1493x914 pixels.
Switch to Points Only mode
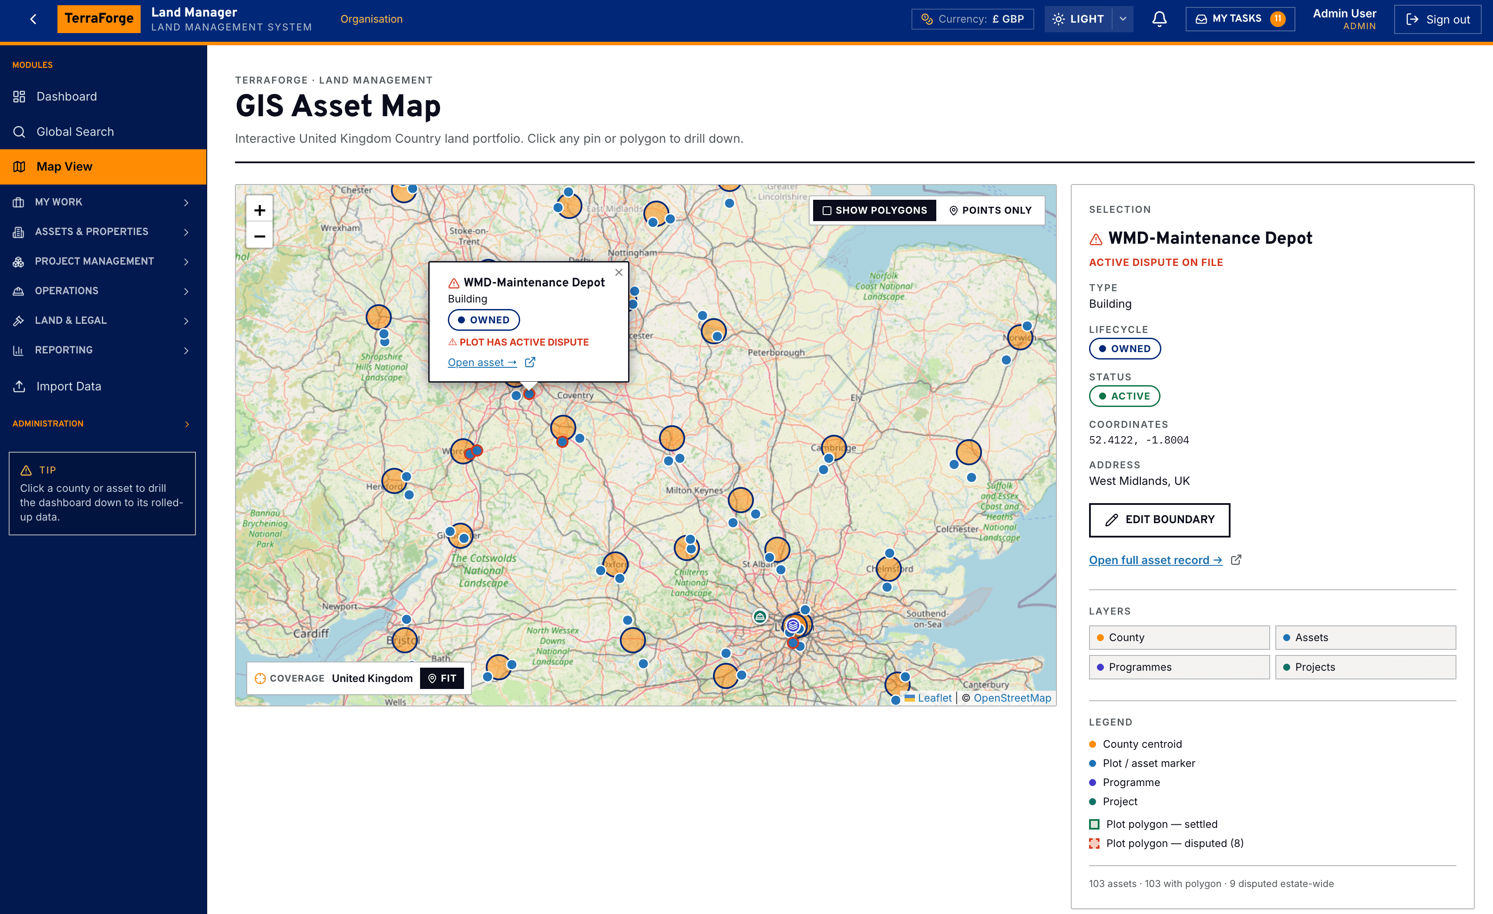pos(990,210)
